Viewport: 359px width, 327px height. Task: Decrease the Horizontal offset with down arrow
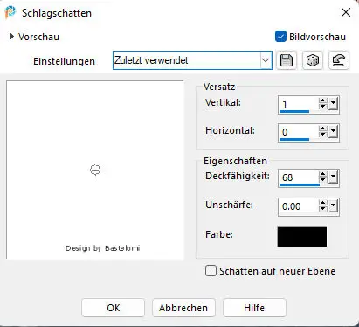coord(322,135)
